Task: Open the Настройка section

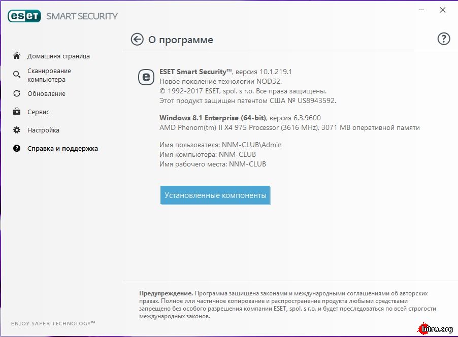Action: tap(43, 130)
